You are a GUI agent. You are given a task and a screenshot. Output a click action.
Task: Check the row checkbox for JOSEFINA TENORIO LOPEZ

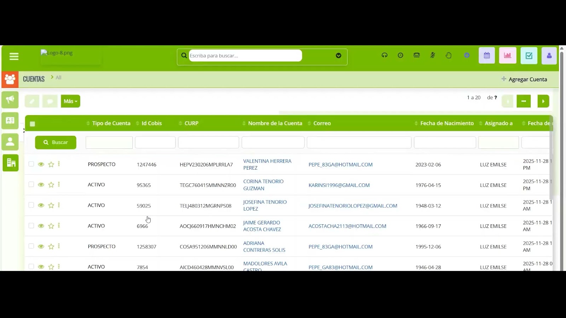point(31,205)
